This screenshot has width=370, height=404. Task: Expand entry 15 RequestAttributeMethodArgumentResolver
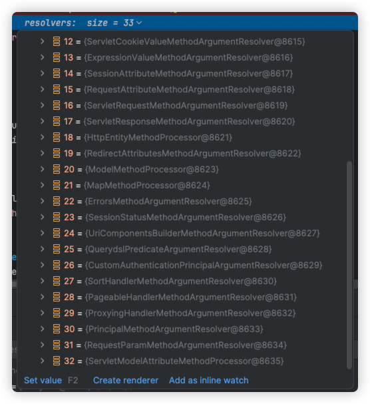43,89
